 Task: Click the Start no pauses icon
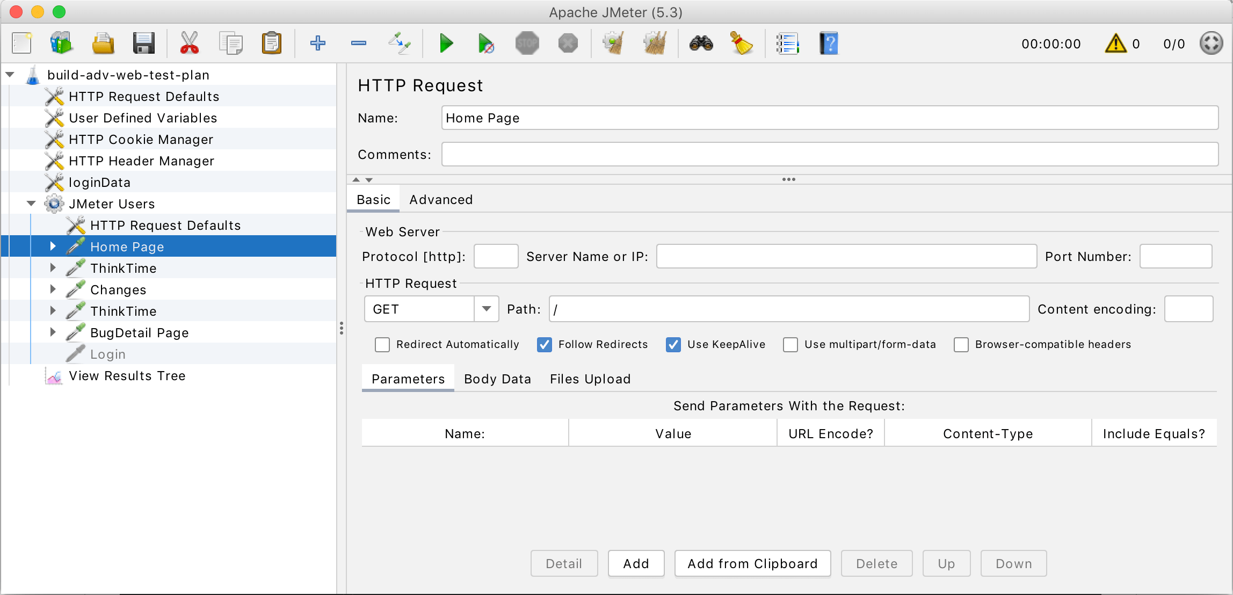tap(486, 42)
